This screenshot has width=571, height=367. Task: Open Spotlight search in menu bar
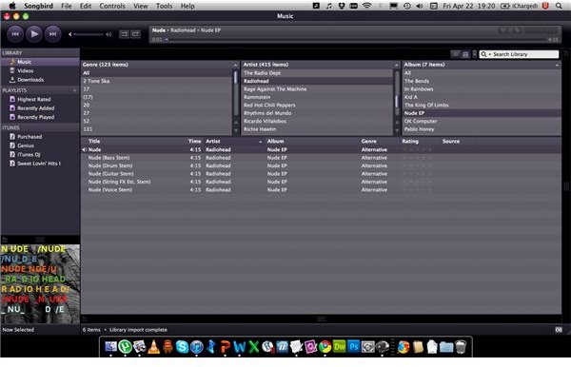coord(559,6)
